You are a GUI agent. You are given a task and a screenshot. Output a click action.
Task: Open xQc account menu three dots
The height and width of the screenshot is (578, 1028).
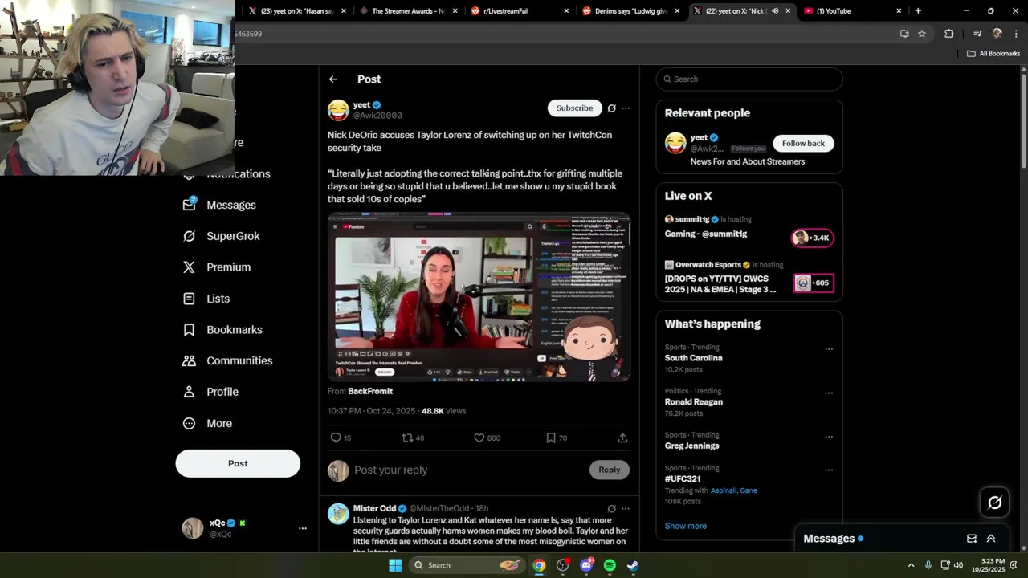(303, 528)
